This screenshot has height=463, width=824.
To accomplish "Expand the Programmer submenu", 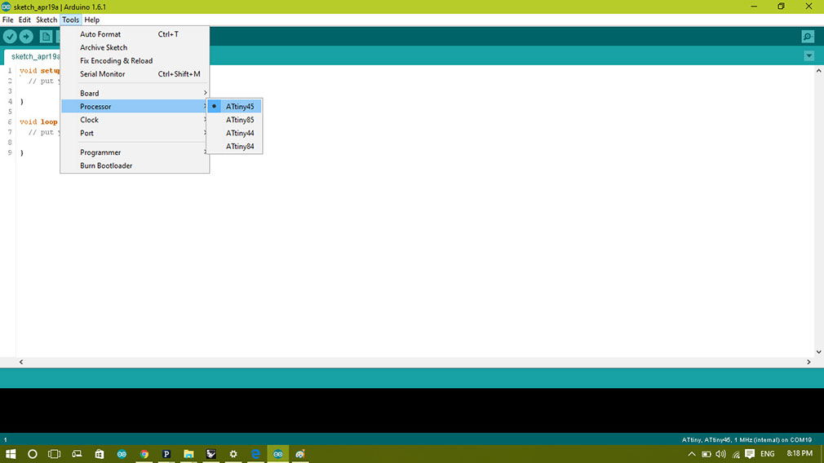I will 135,152.
